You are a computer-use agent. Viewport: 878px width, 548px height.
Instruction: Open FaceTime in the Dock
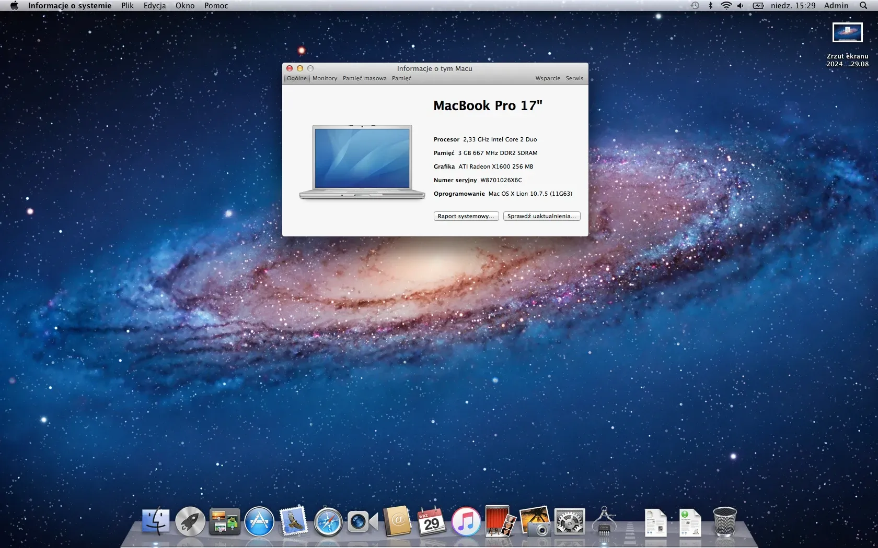(x=363, y=521)
